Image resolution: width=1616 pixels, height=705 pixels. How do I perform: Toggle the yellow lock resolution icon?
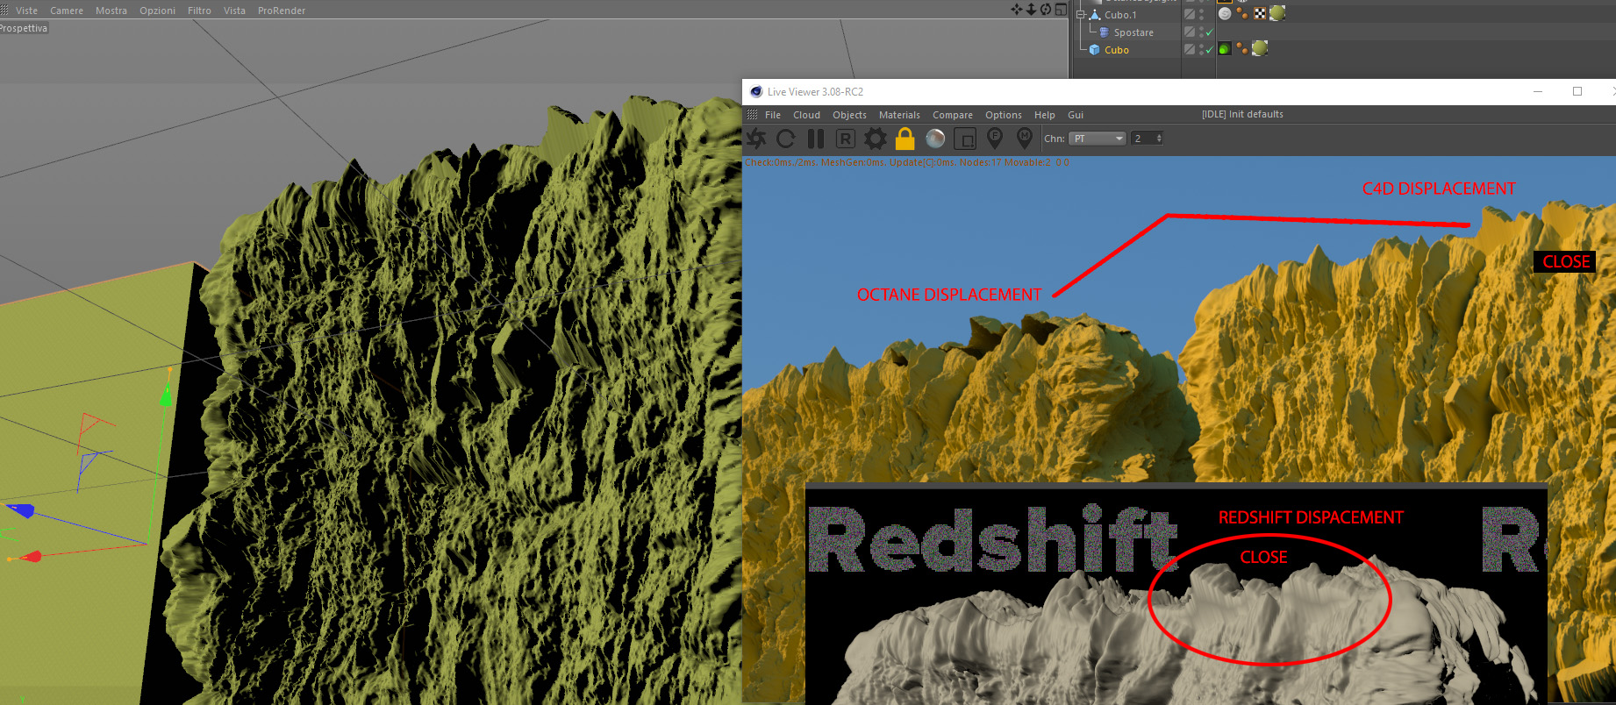click(905, 139)
